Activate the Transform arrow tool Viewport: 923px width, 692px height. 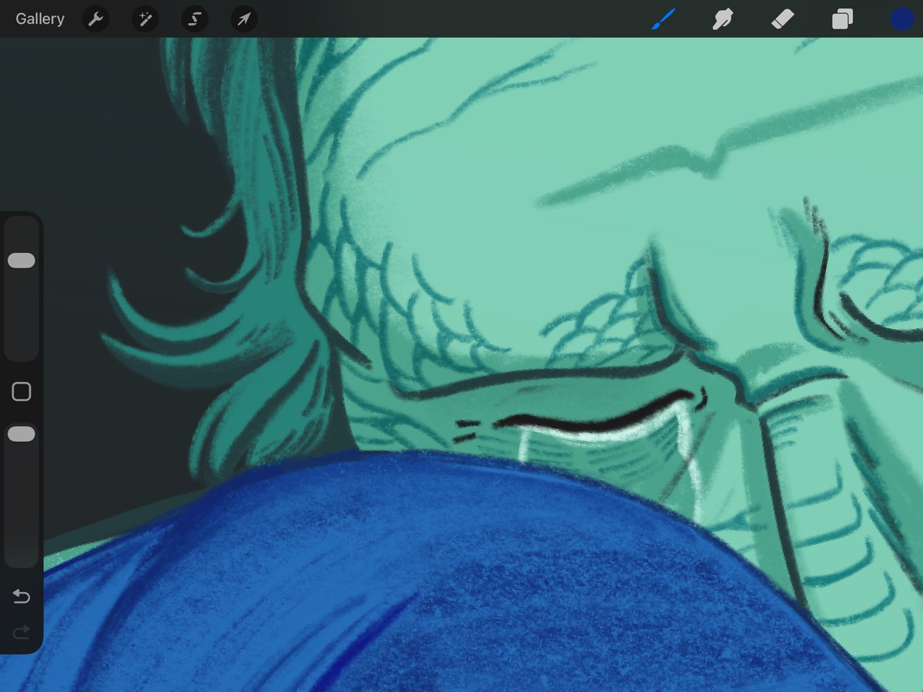coord(244,19)
